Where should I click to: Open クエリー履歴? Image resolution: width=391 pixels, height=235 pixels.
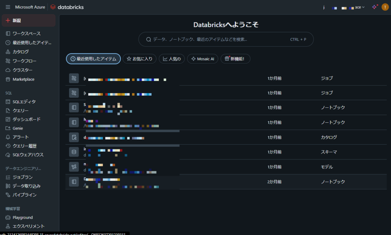coord(24,146)
